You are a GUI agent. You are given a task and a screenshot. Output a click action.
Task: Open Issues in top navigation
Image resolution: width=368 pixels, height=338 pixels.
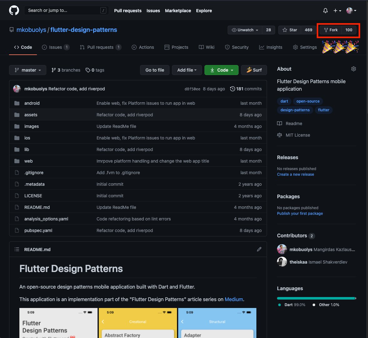tap(153, 11)
